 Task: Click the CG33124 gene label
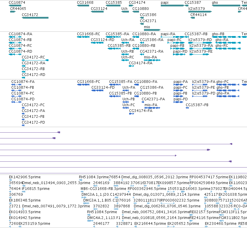(x=99, y=9)
